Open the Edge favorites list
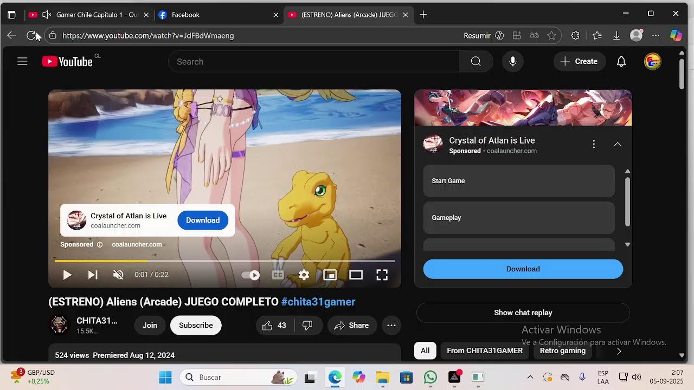694x390 pixels. point(597,36)
